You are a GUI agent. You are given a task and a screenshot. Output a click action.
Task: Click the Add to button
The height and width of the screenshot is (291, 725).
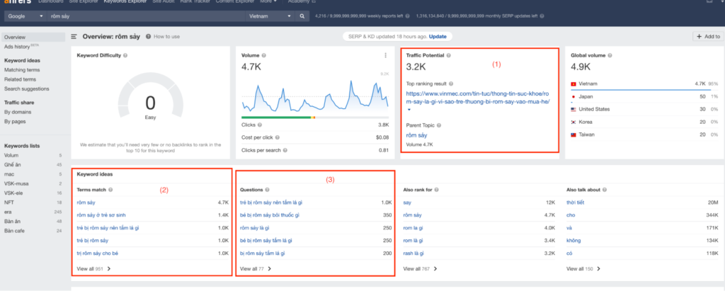pos(708,37)
